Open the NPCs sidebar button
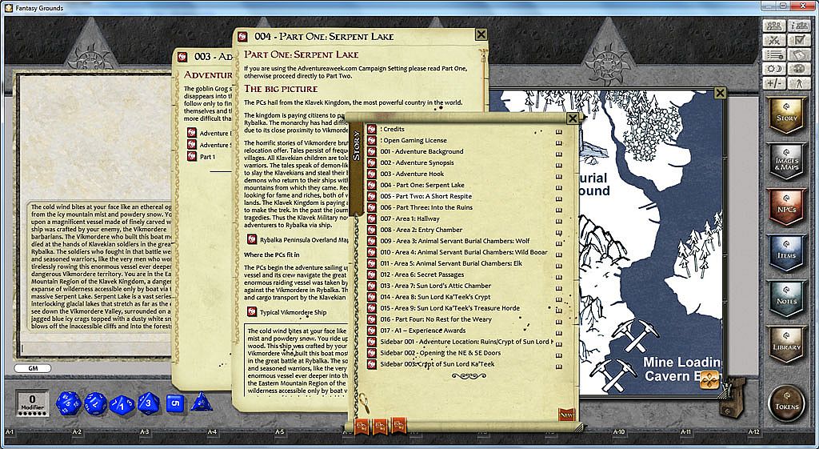 click(786, 207)
